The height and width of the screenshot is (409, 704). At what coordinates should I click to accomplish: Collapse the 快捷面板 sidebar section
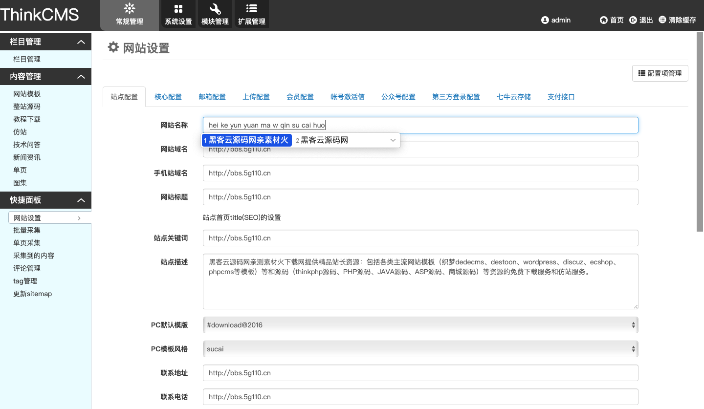pyautogui.click(x=81, y=200)
